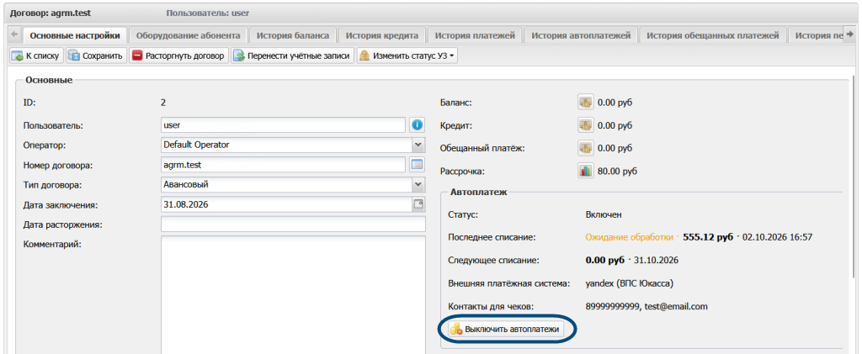Expand the Оператор dropdown
Image resolution: width=862 pixels, height=354 pixels.
coord(418,145)
